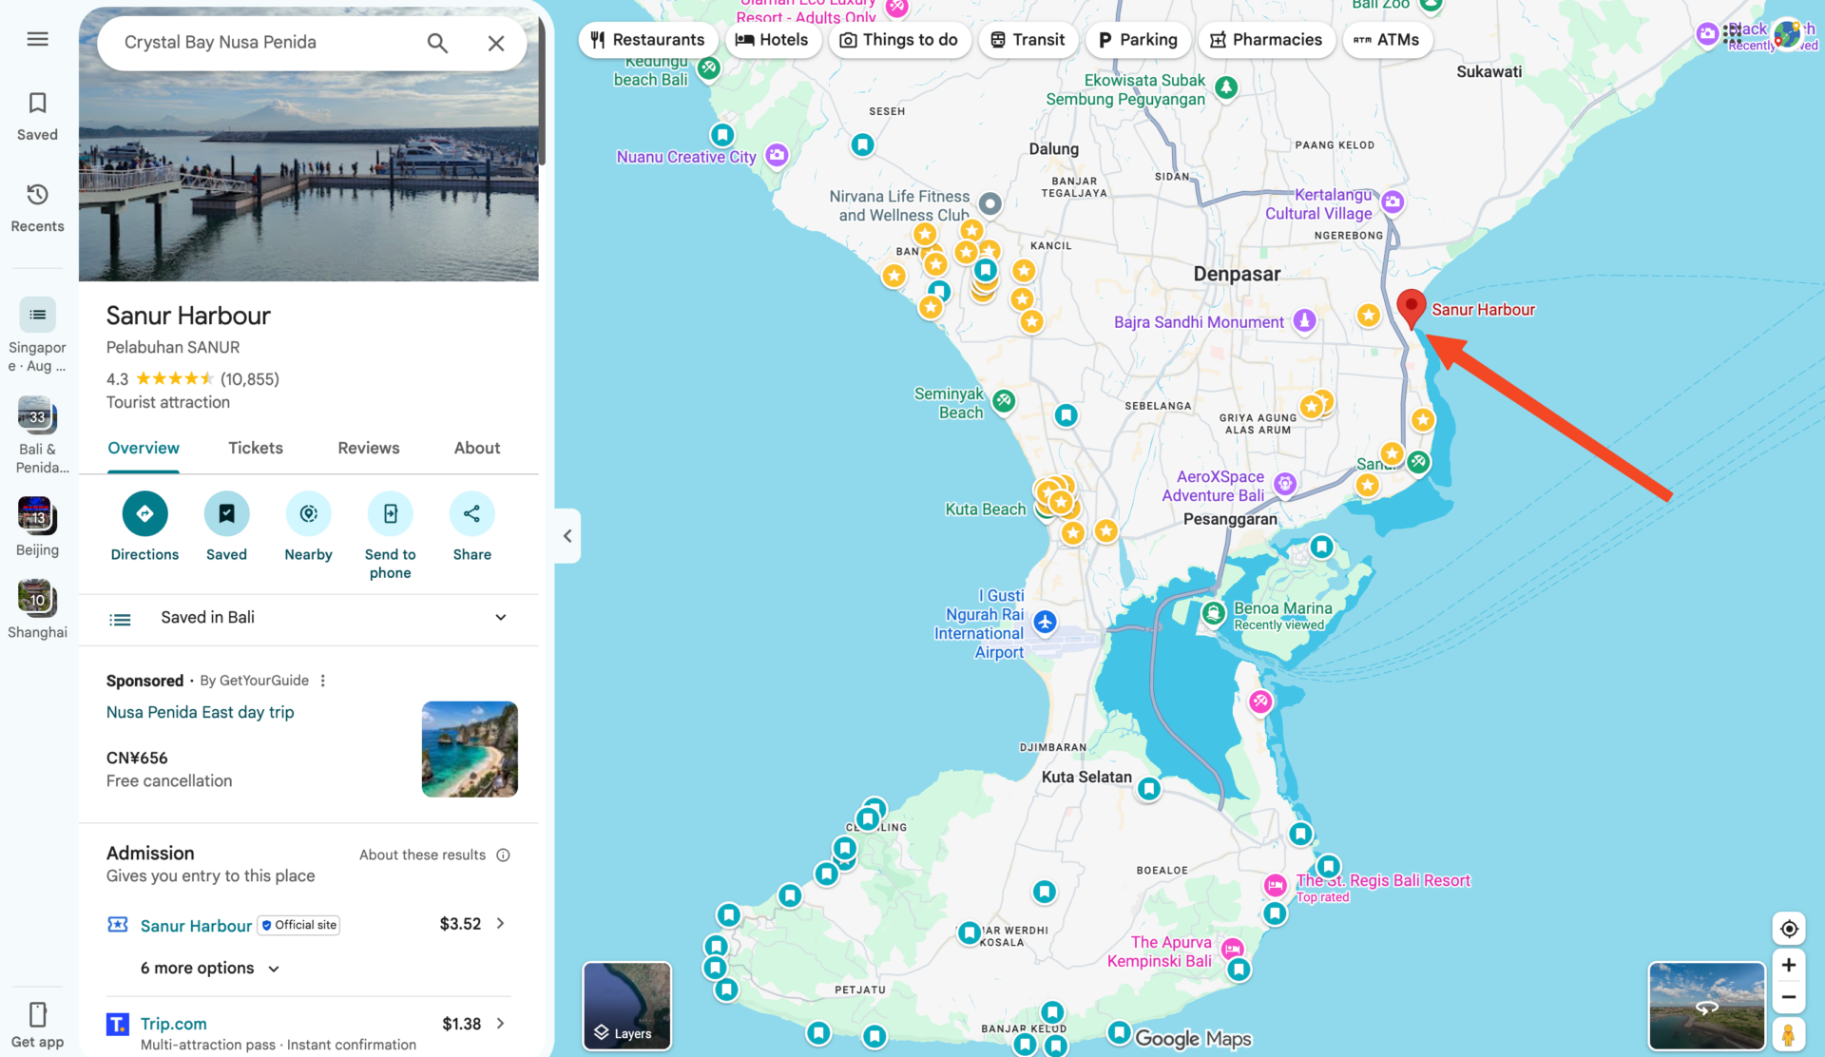Filter map by Restaurants
Screen dimensions: 1825x1057
tap(647, 40)
